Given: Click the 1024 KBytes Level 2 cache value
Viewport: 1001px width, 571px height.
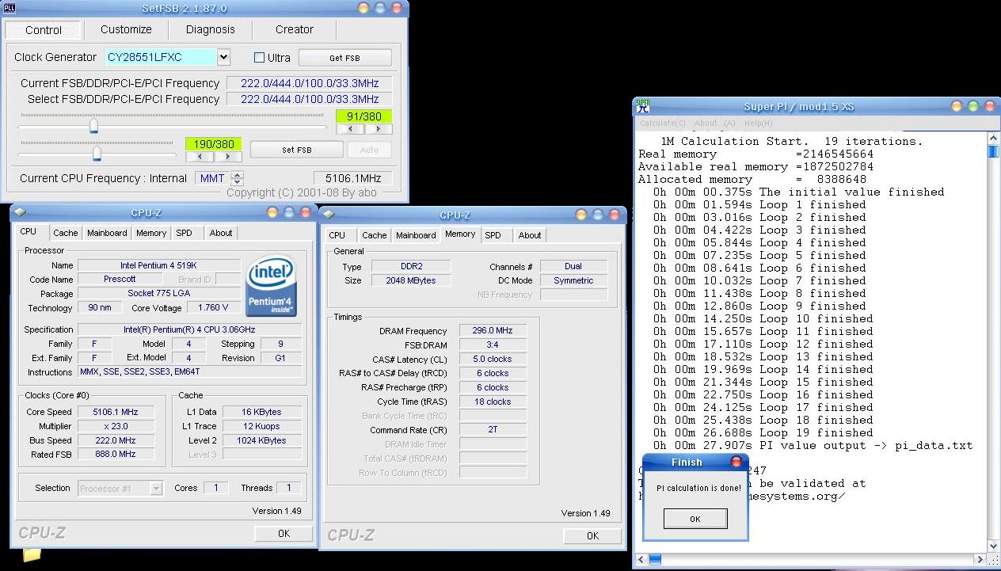Looking at the screenshot, I should click(x=261, y=440).
